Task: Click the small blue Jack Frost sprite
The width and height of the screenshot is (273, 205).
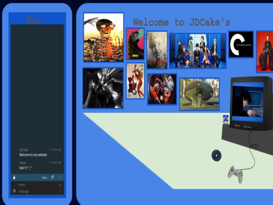Action: [x=225, y=119]
